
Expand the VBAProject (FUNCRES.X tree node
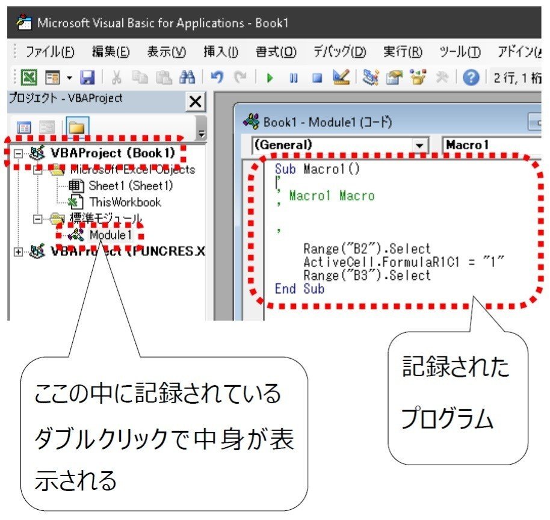18,252
